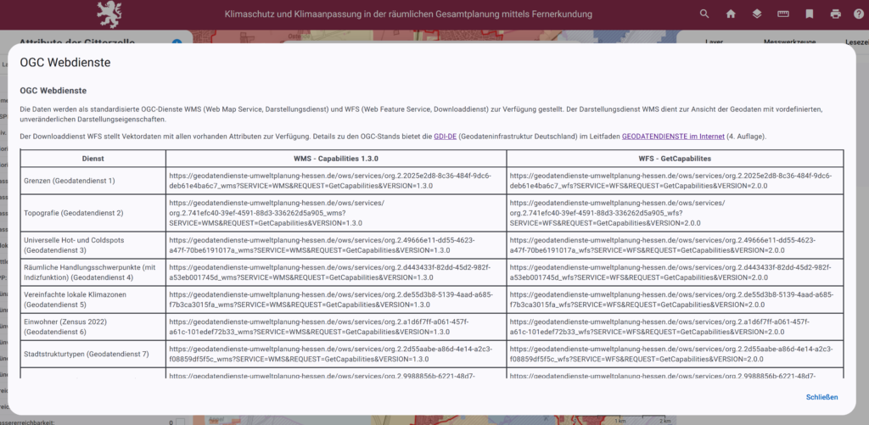Switch to Layer tab behind dialog

(714, 42)
